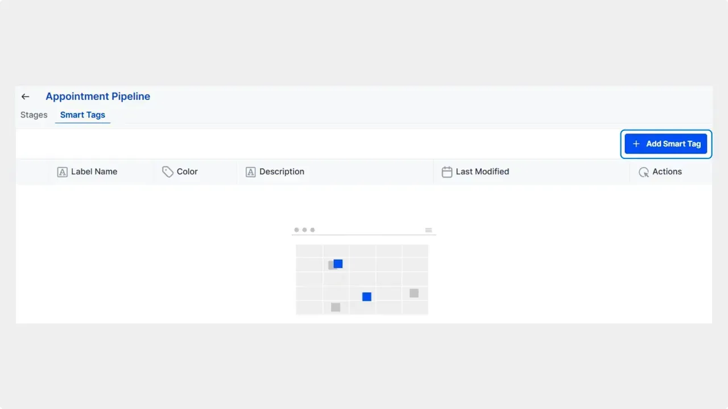
Task: Click the hamburger icon in the placeholder illustration
Action: tap(429, 229)
